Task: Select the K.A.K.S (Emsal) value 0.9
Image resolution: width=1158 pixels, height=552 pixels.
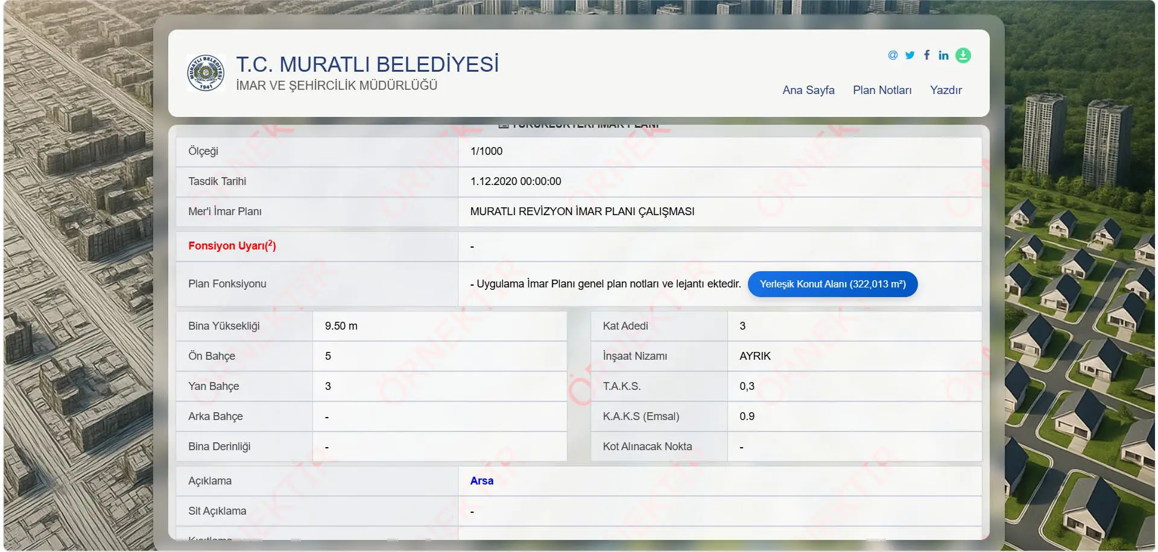Action: pos(747,416)
